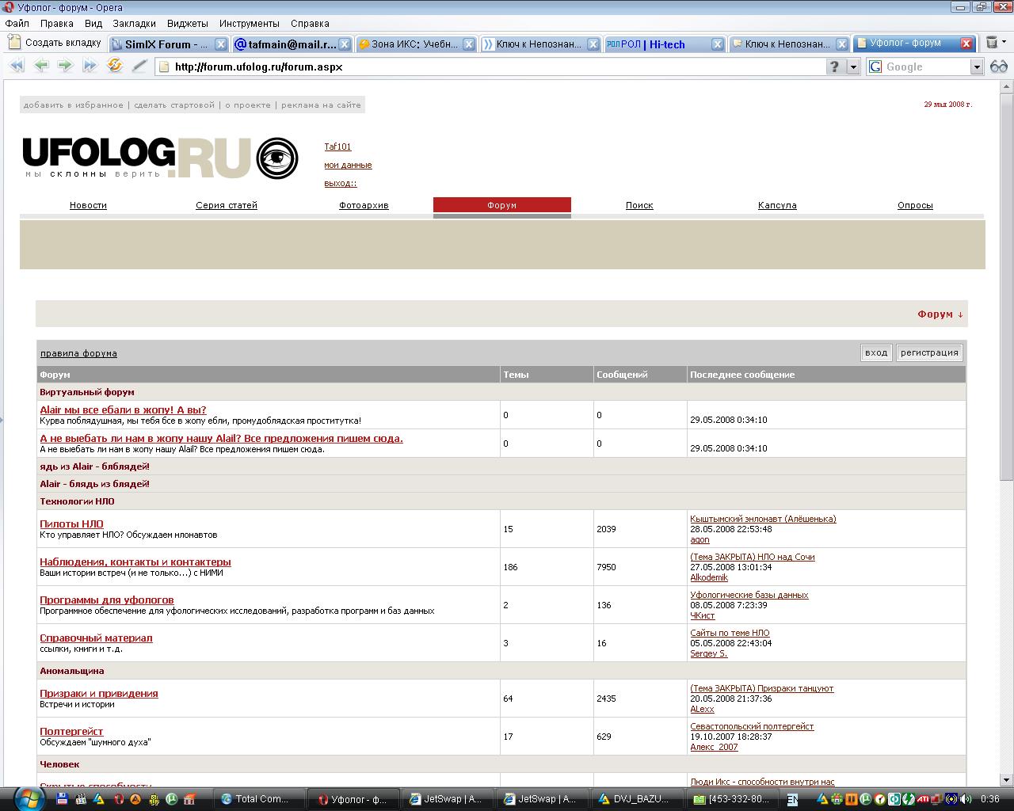Screen dimensions: 1014x811
Task: Click the wand (pencil) icon in toolbar
Action: pos(139,67)
